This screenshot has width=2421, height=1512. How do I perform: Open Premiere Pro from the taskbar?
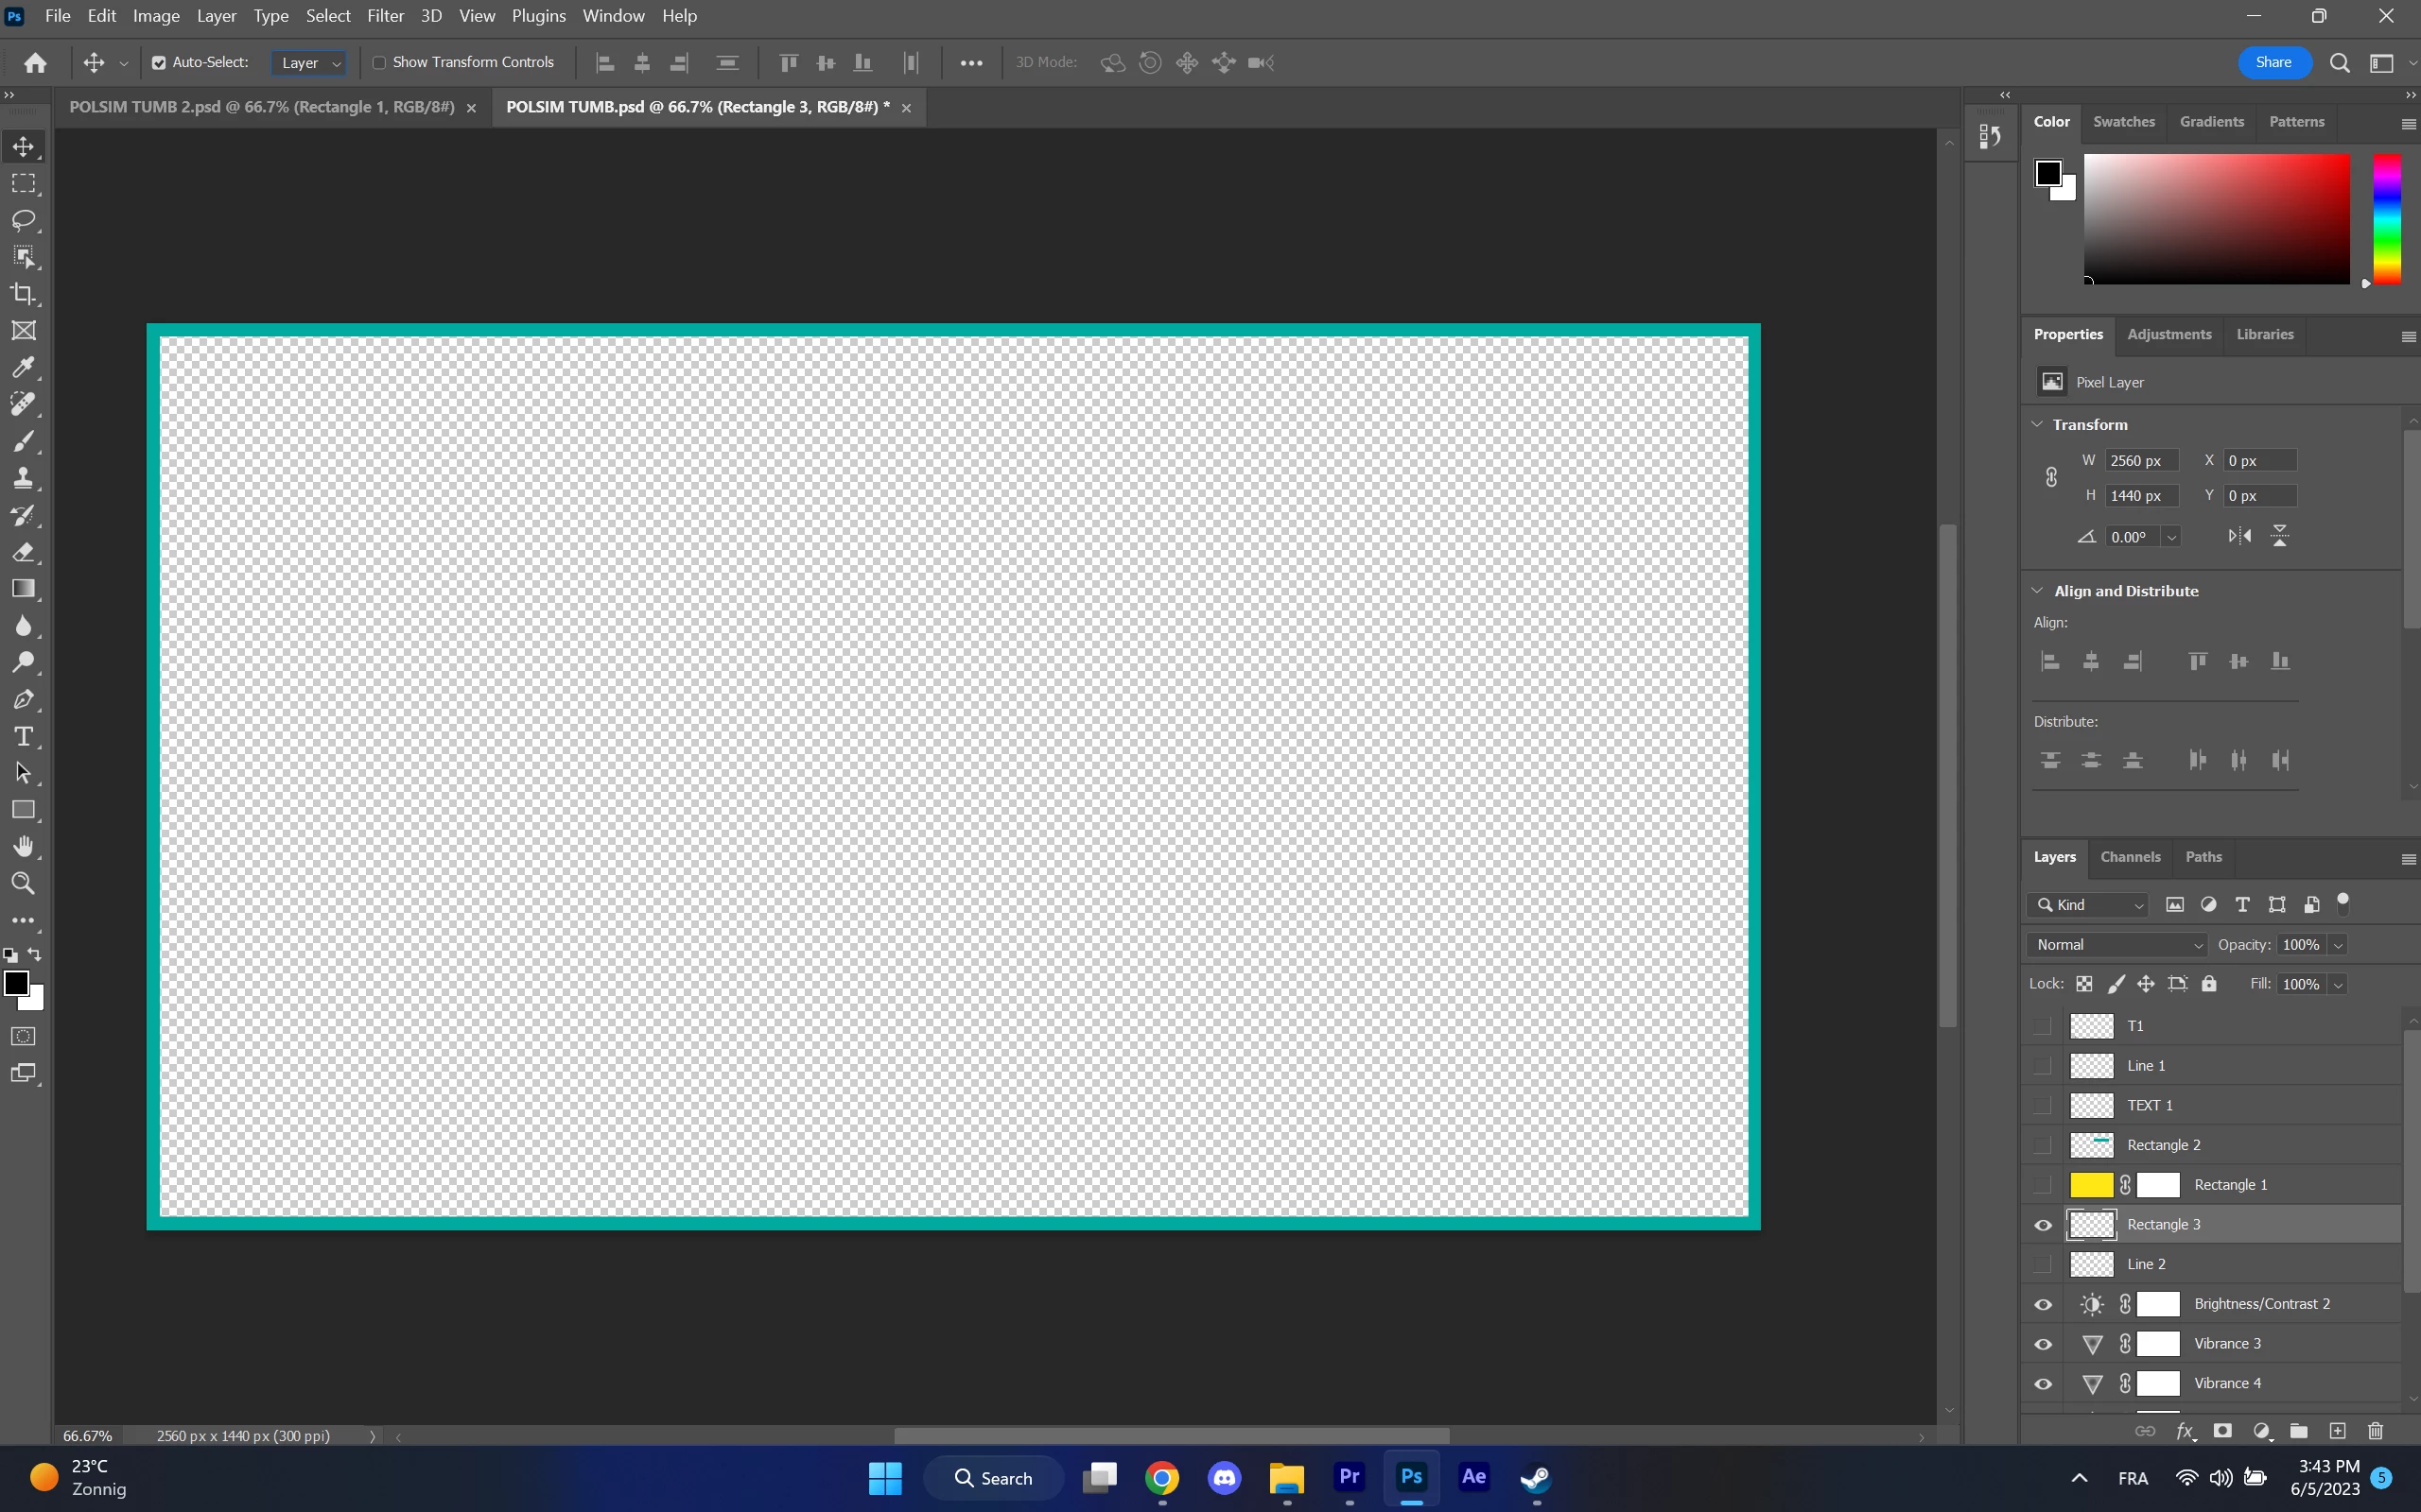pyautogui.click(x=1349, y=1477)
